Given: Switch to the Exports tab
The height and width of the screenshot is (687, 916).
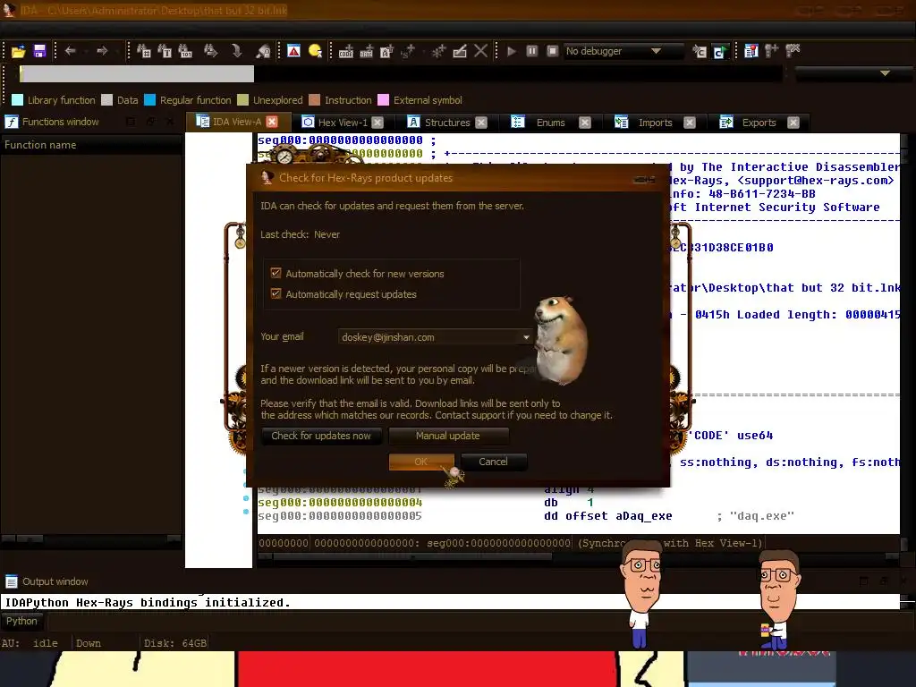Looking at the screenshot, I should click(x=759, y=123).
